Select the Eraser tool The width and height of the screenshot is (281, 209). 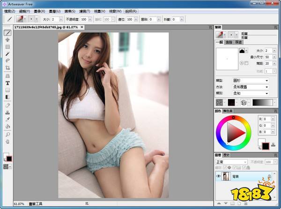coord(7,105)
